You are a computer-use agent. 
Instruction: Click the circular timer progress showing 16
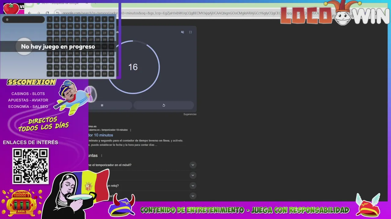point(133,67)
